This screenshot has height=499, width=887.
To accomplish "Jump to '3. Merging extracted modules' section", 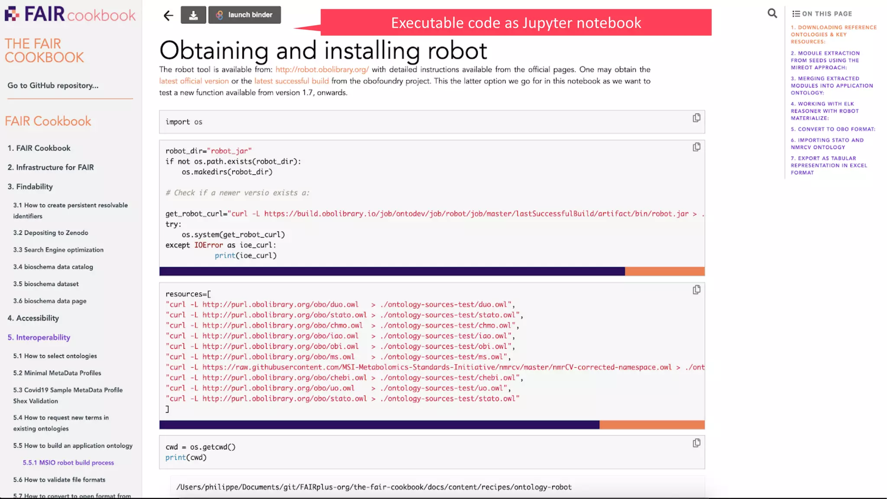I will coord(832,85).
